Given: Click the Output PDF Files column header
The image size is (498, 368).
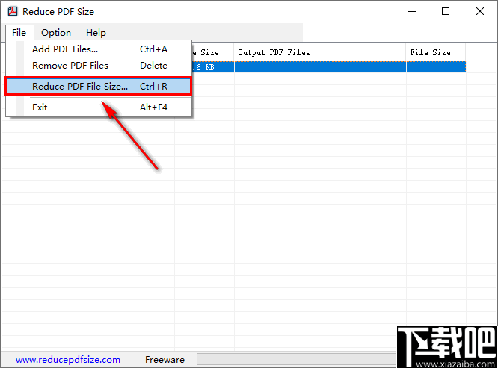Looking at the screenshot, I should pos(320,52).
